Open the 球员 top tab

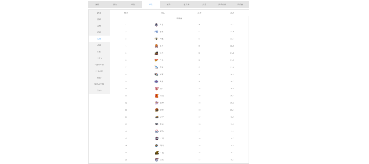pos(133,5)
